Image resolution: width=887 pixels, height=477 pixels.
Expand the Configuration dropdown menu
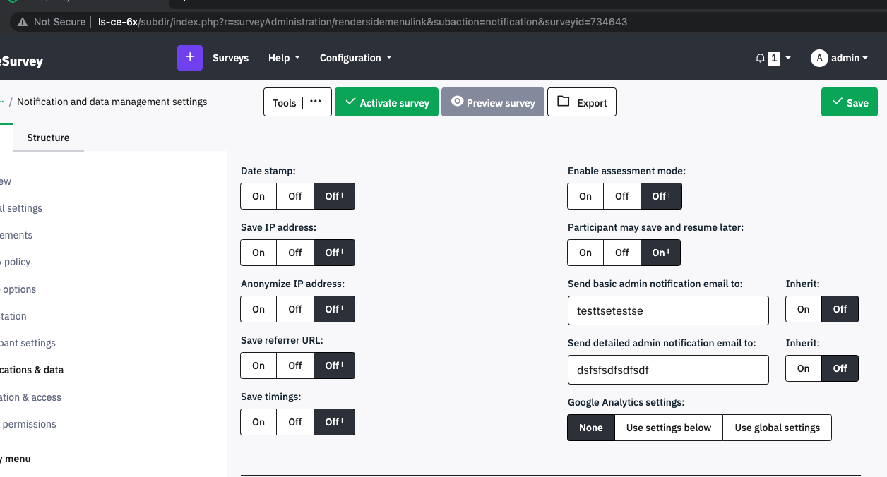pos(355,58)
